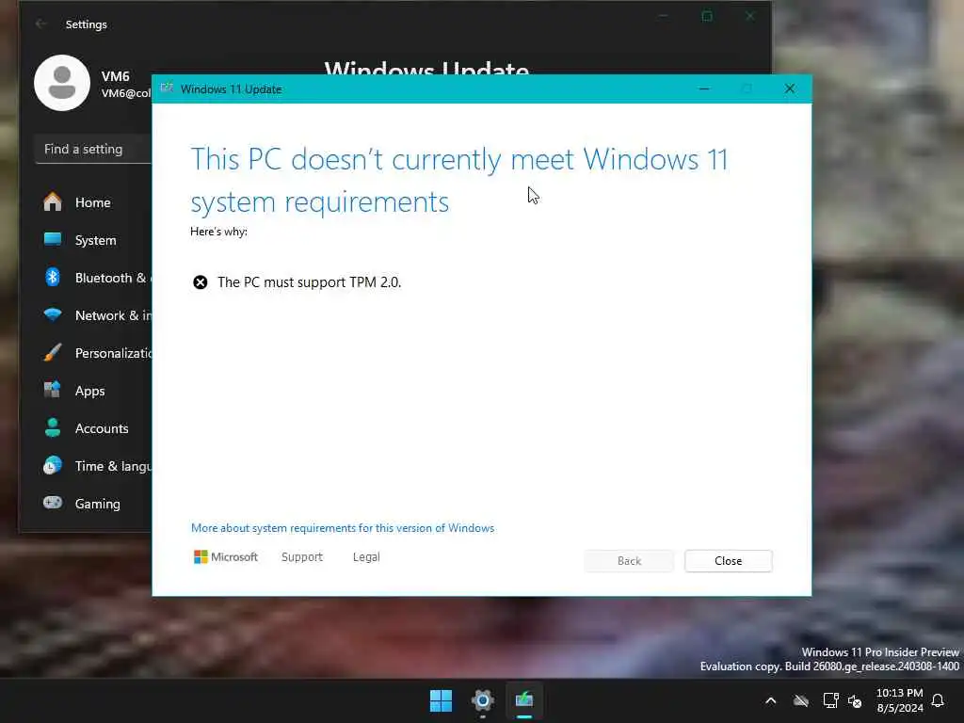
Task: Open Personalization settings in sidebar
Action: 92,353
